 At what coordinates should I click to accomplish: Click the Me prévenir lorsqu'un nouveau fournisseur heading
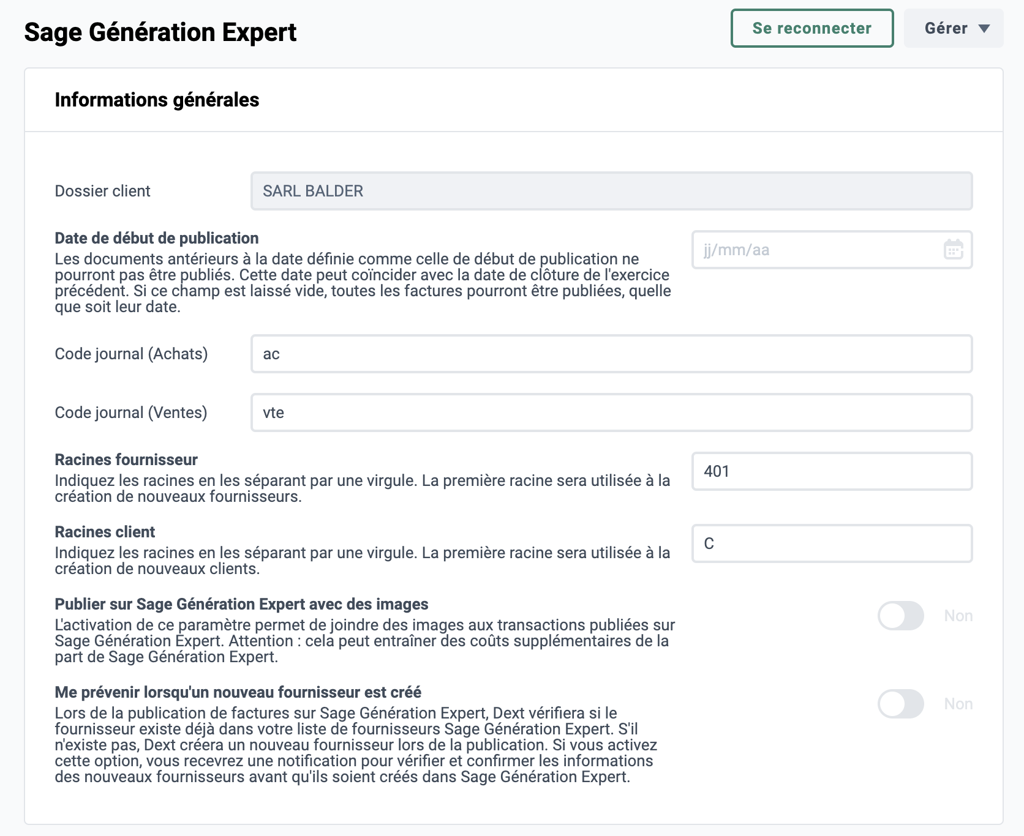coord(238,692)
